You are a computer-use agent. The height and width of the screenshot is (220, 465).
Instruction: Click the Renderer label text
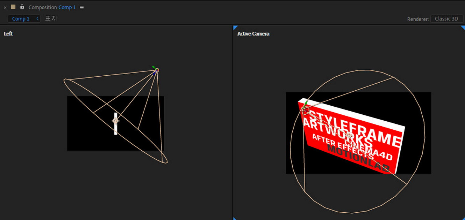point(418,19)
